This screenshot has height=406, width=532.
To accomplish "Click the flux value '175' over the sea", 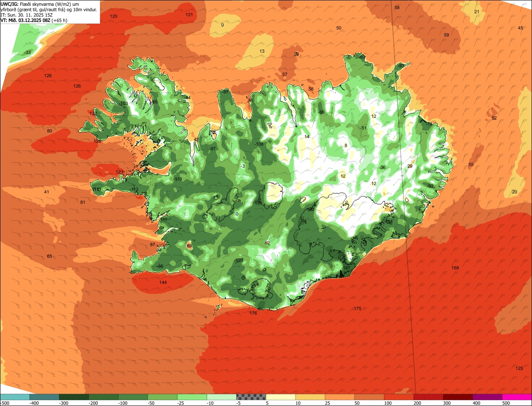I will pyautogui.click(x=357, y=308).
